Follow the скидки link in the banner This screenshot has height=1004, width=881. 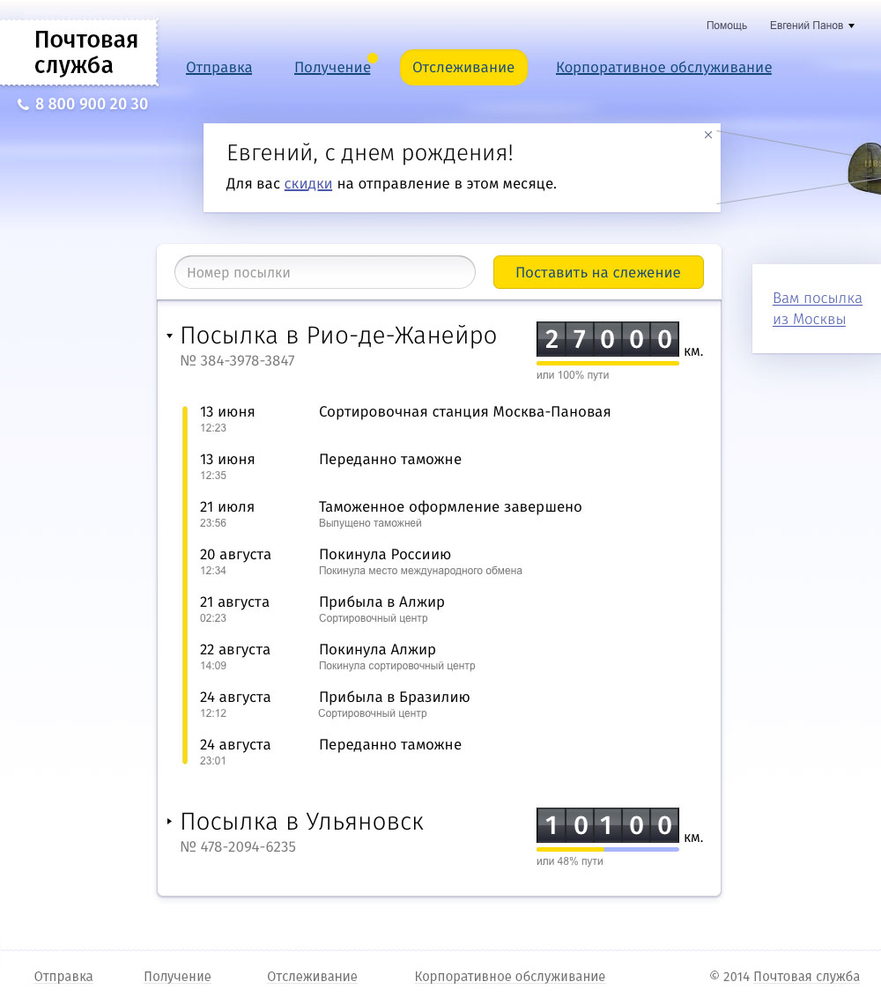[x=307, y=184]
